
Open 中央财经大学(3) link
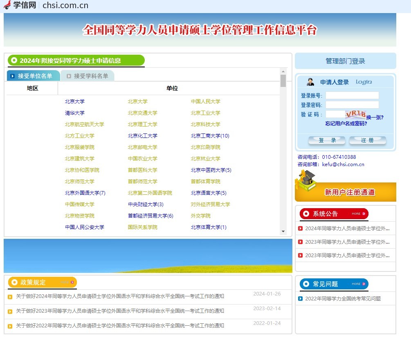click(146, 204)
